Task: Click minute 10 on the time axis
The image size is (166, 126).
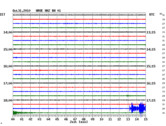Action: point(101,119)
